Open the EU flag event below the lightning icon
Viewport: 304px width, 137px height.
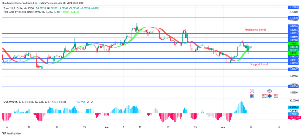252,96
